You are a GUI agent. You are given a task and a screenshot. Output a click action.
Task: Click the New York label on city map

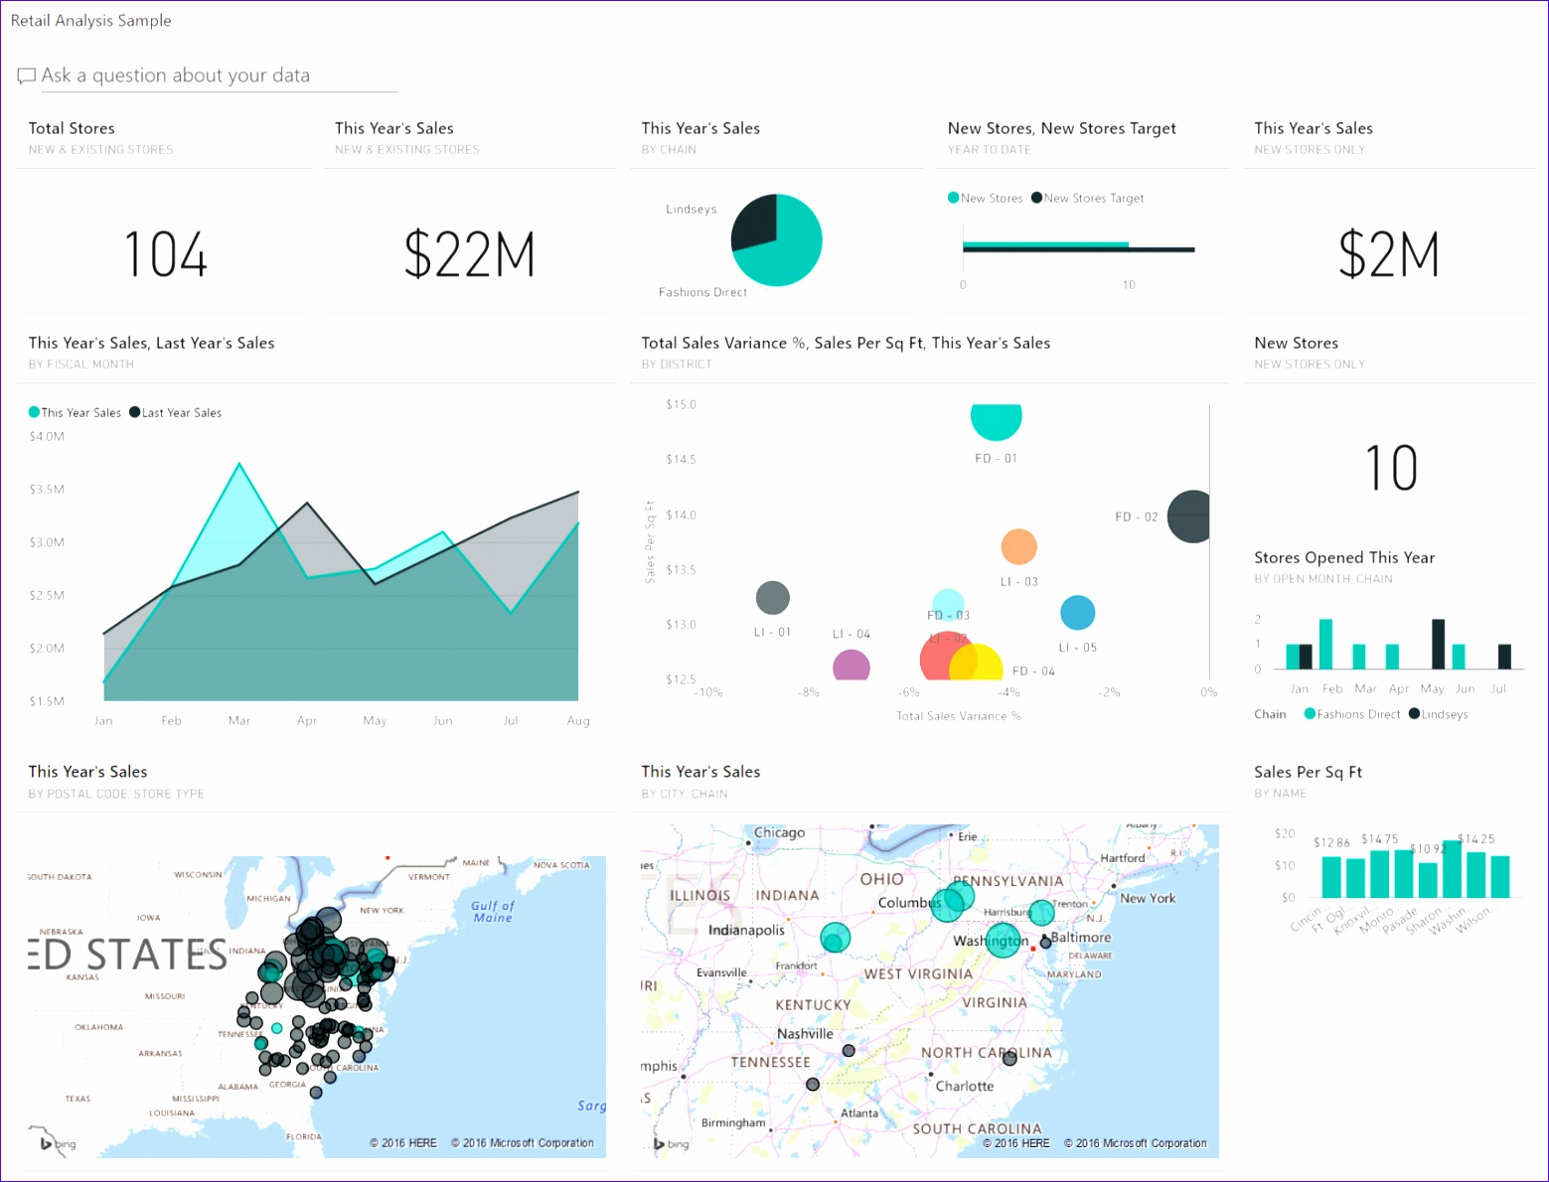click(1148, 898)
